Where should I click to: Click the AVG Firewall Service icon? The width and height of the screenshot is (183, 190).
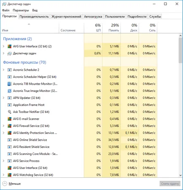tap(9, 126)
